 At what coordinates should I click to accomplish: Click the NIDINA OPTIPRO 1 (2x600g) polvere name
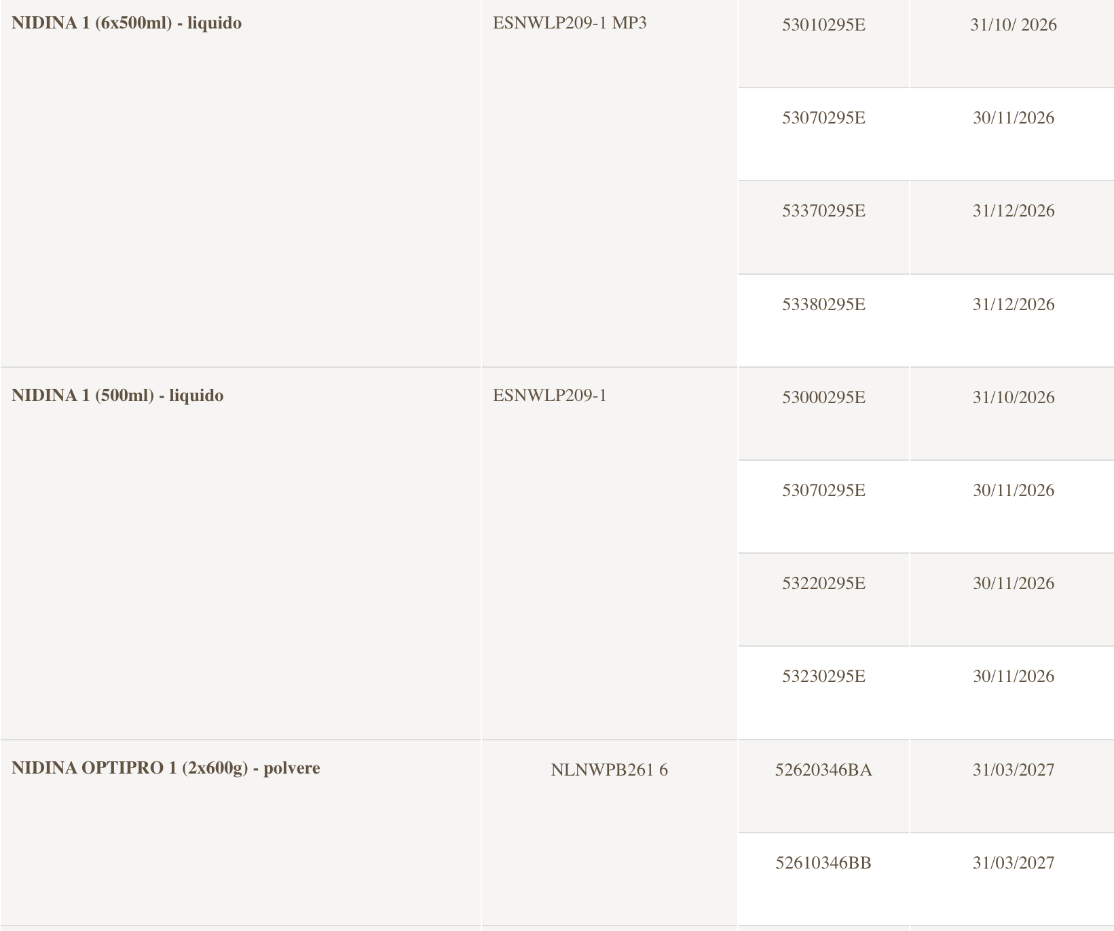[x=166, y=768]
